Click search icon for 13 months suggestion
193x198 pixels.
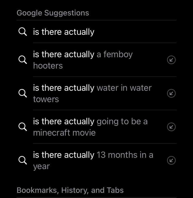coord(23,160)
